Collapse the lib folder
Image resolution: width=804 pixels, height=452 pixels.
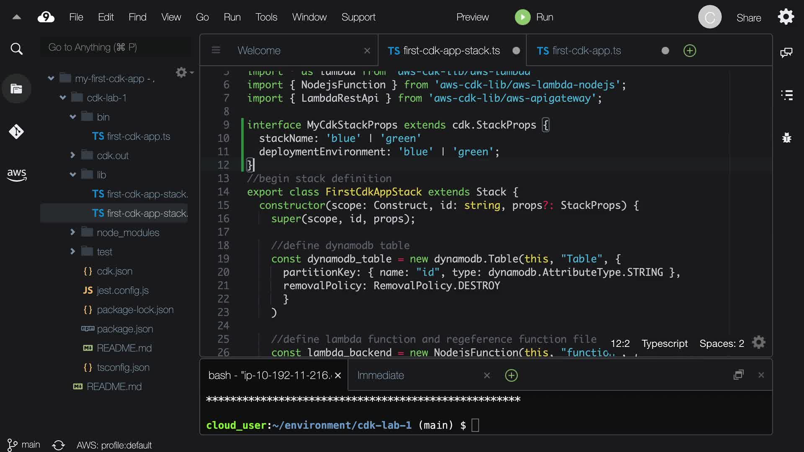click(x=73, y=175)
